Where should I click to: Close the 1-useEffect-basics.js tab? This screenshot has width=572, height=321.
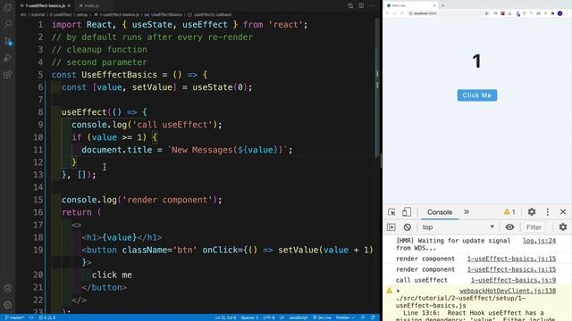(x=69, y=6)
